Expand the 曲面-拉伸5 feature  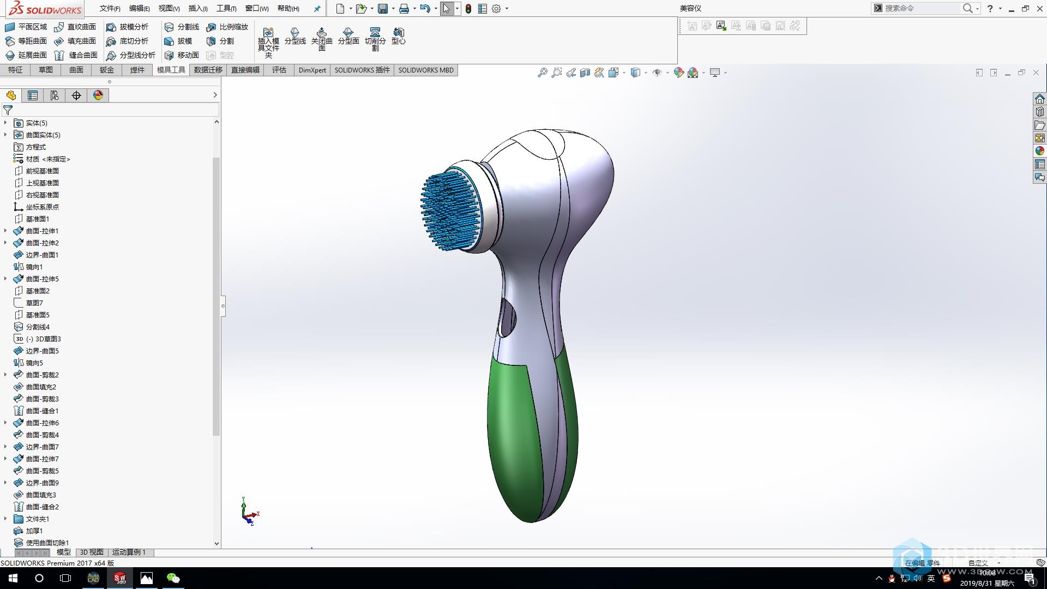click(x=5, y=279)
